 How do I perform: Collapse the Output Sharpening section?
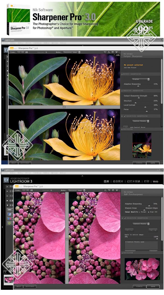tap(122, 74)
